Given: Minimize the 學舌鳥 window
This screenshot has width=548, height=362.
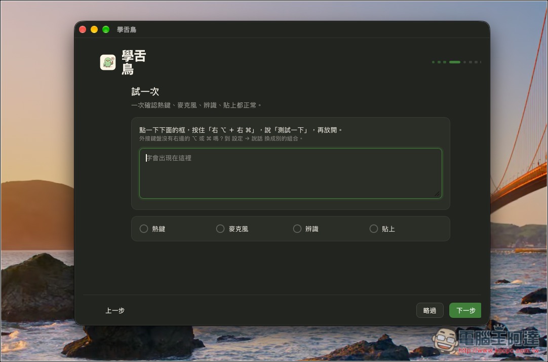Looking at the screenshot, I should [94, 30].
